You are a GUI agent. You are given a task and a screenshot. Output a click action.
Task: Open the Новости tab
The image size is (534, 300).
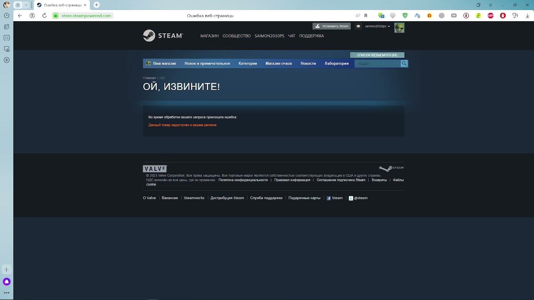coord(308,63)
